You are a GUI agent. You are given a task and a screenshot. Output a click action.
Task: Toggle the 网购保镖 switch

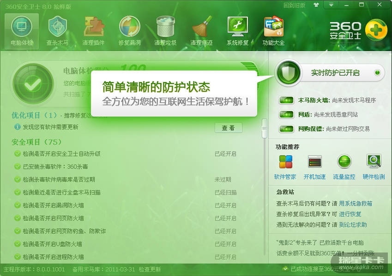[x=286, y=129]
